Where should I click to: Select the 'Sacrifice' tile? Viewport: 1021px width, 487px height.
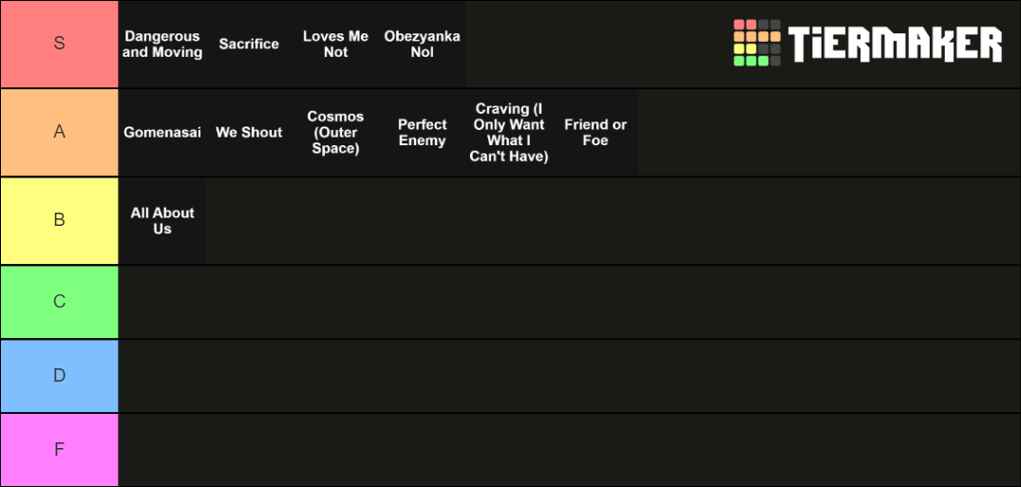pos(249,45)
